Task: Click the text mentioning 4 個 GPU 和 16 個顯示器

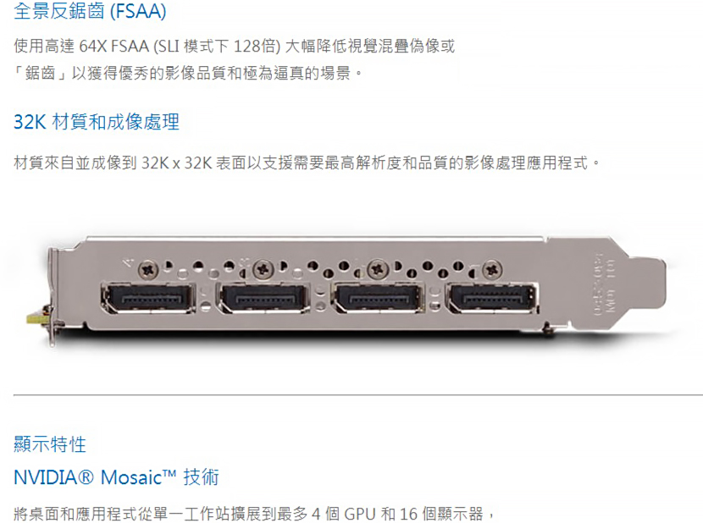Action: 254,514
